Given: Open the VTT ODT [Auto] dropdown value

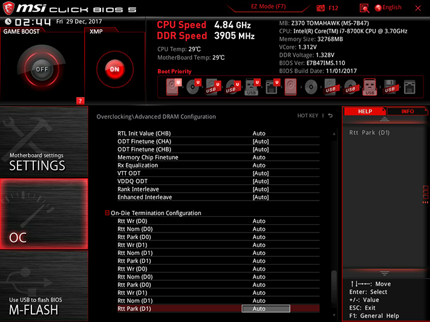Looking at the screenshot, I should click(x=261, y=173).
